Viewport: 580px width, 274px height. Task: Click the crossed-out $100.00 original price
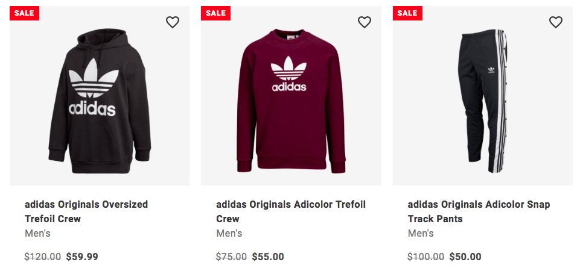(426, 257)
